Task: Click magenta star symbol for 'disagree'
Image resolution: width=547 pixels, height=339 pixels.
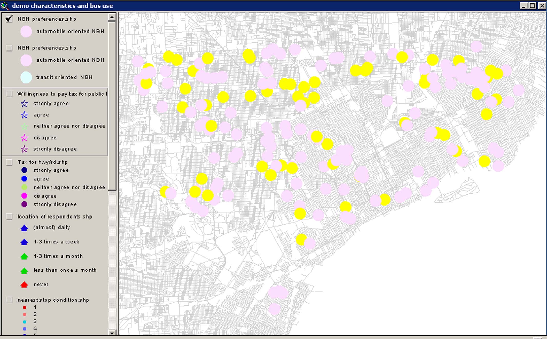Action: [x=24, y=138]
